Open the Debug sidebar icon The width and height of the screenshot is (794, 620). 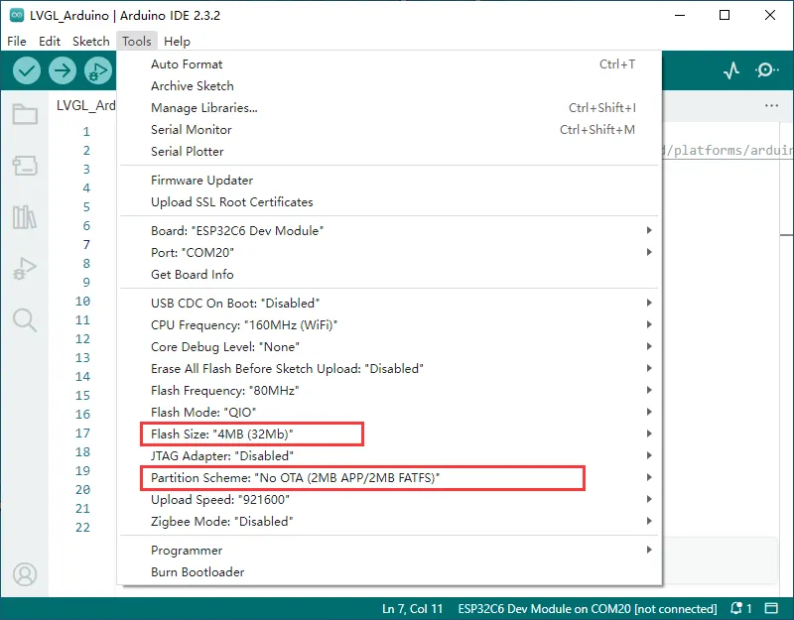click(25, 268)
